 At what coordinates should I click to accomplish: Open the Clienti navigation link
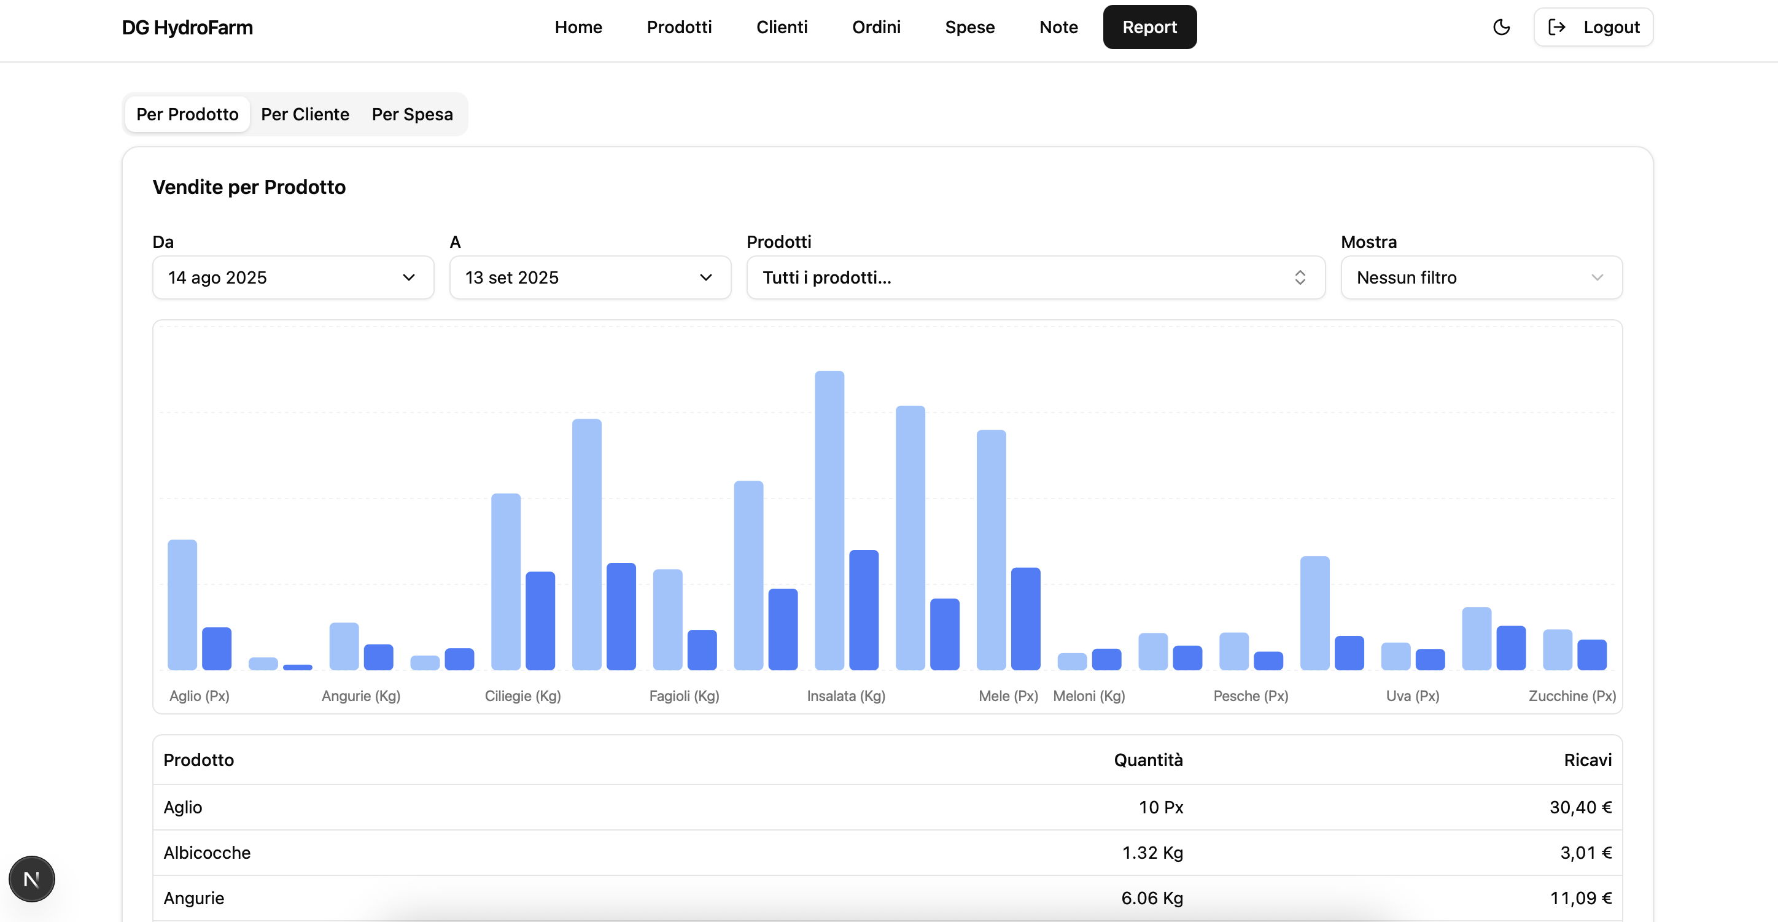tap(782, 27)
